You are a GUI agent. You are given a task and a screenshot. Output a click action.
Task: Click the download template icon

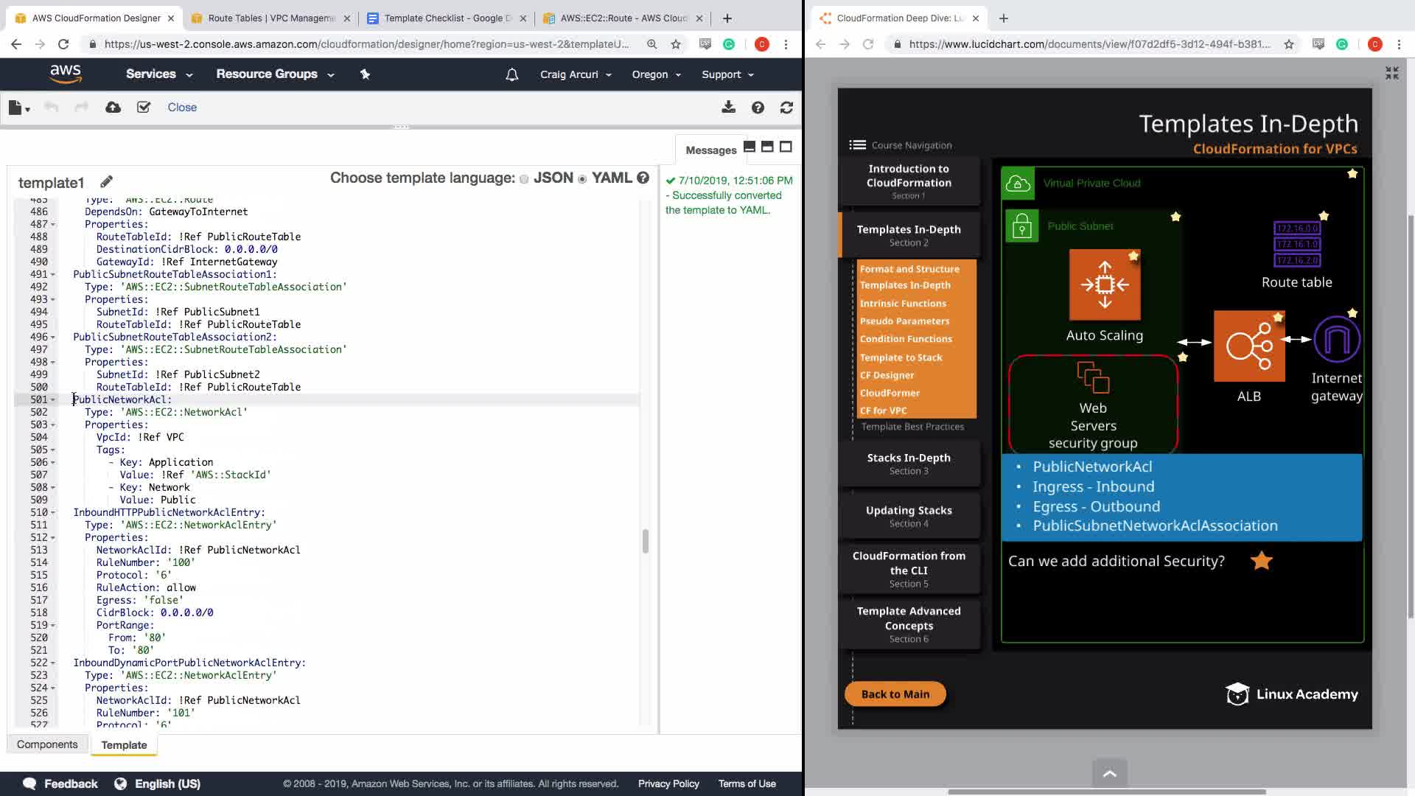pos(728,108)
